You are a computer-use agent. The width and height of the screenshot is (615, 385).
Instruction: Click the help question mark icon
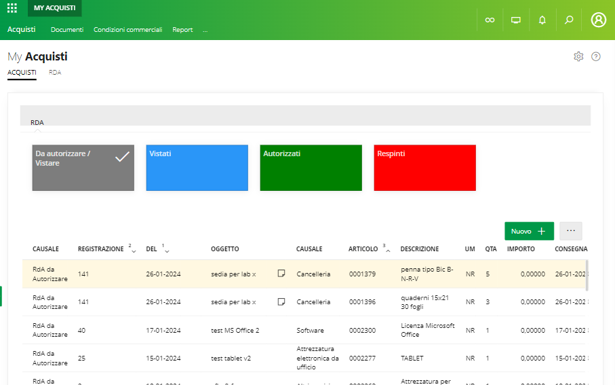coord(596,56)
